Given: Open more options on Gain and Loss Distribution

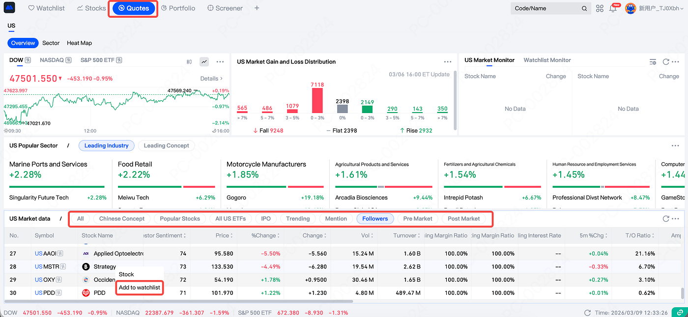Looking at the screenshot, I should point(447,62).
